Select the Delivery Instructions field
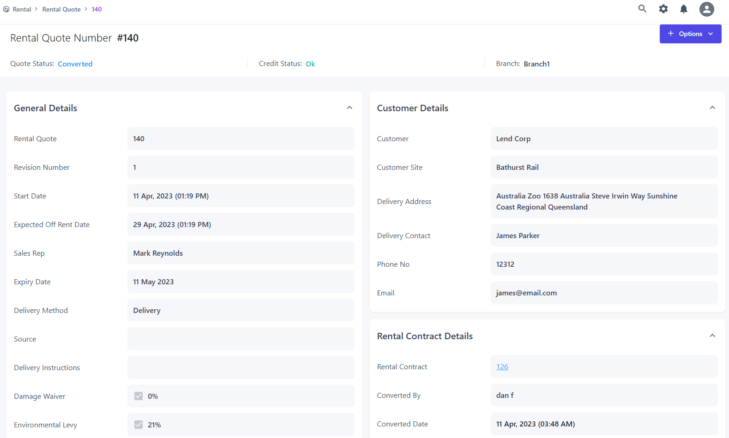Screen dimensions: 729x438 pyautogui.click(x=241, y=368)
